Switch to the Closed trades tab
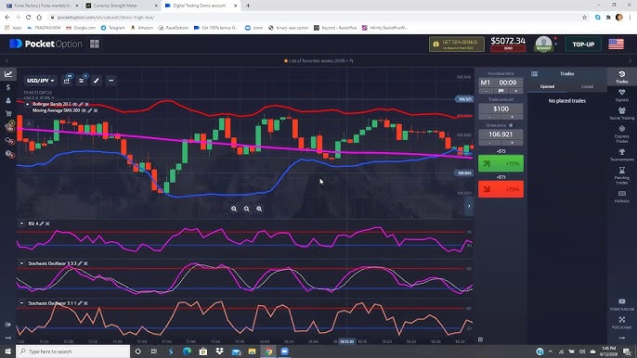 (587, 86)
